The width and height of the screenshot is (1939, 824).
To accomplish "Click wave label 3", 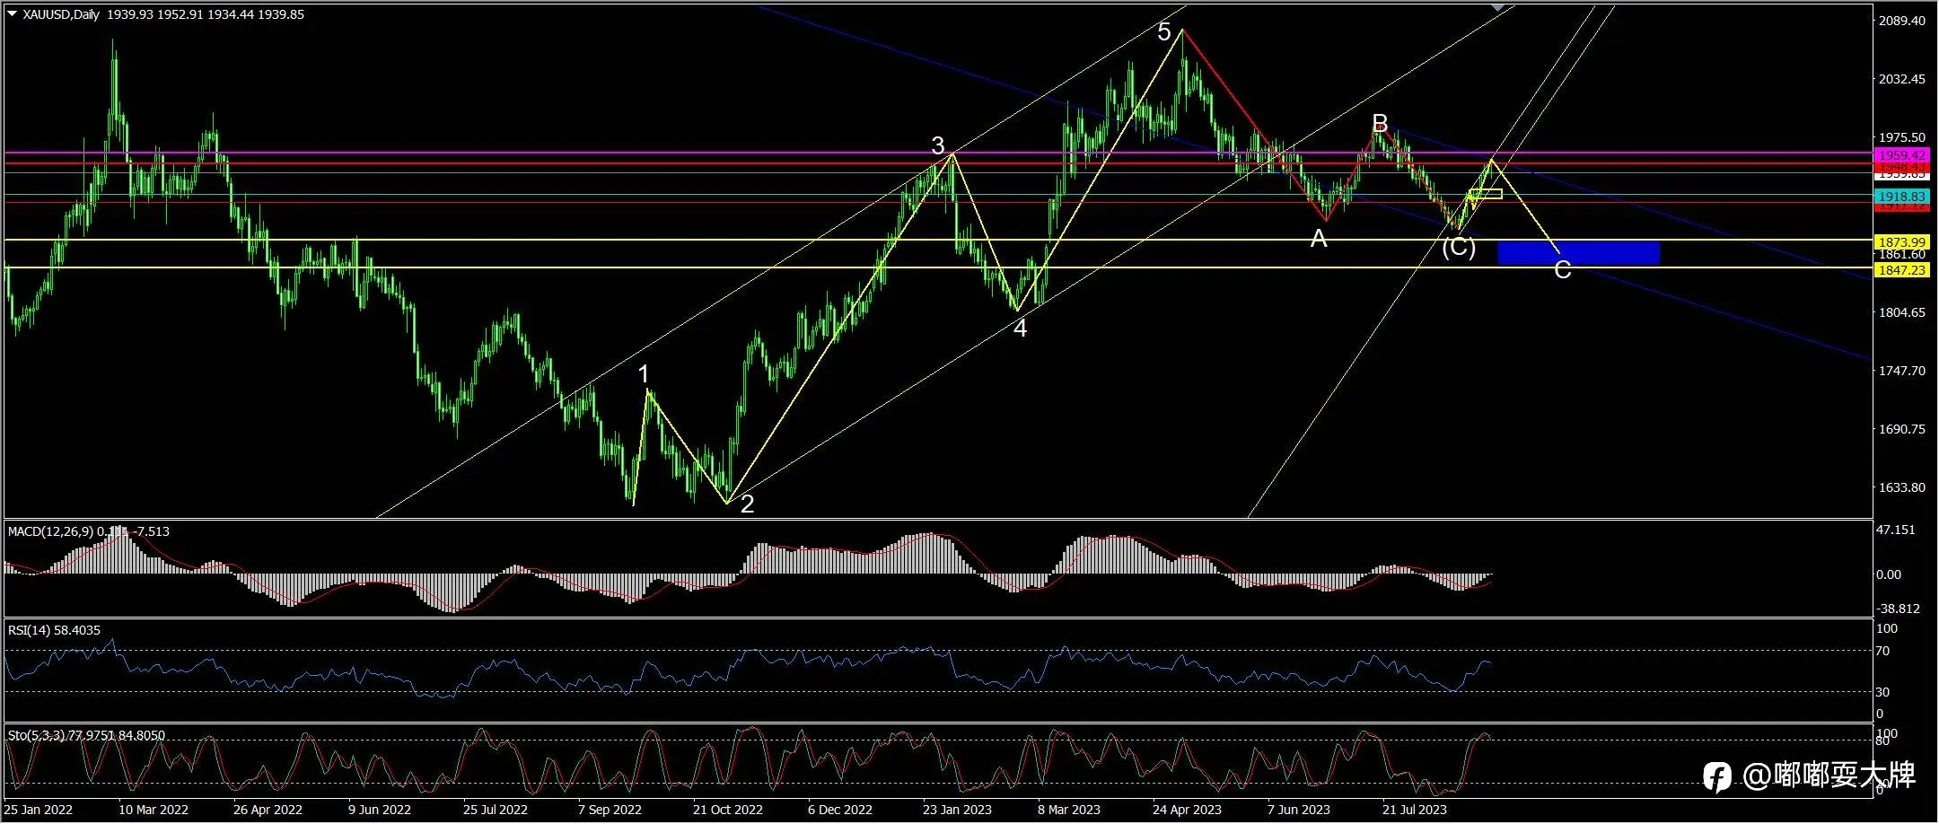I will (x=937, y=145).
